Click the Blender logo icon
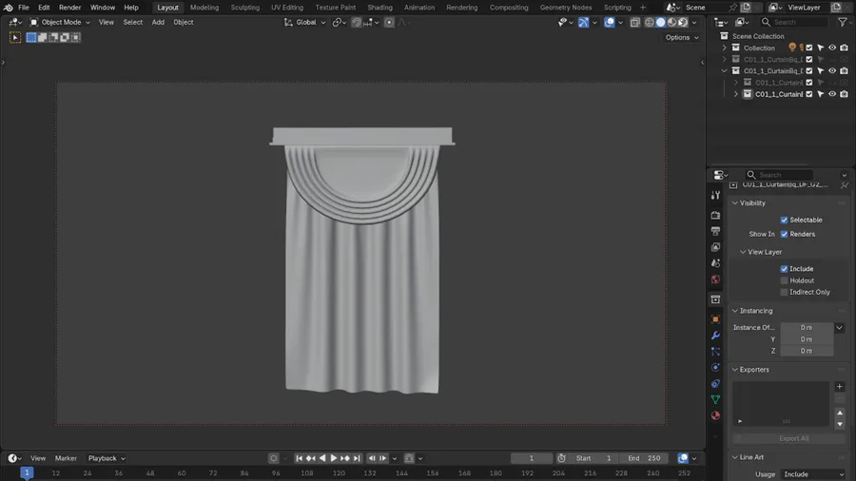 (9, 8)
